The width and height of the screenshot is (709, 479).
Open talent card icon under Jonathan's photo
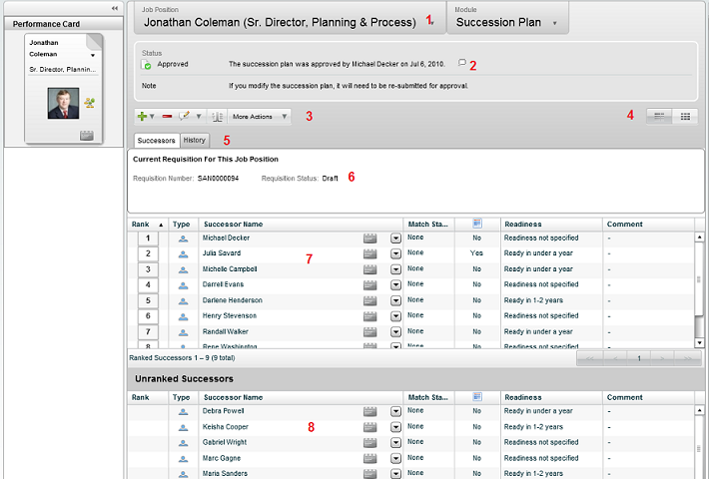point(86,135)
